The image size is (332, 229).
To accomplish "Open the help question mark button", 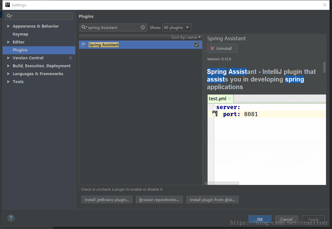I will [11, 218].
